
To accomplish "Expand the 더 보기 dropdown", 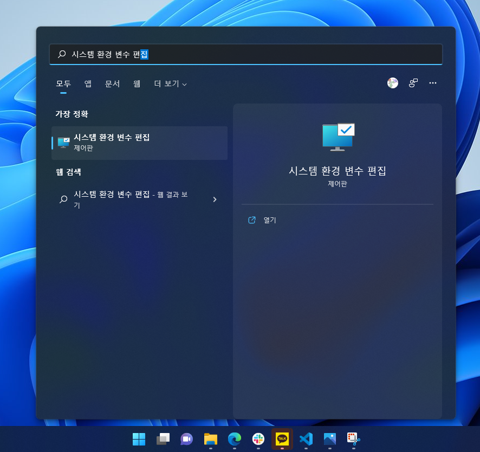I will (x=170, y=83).
